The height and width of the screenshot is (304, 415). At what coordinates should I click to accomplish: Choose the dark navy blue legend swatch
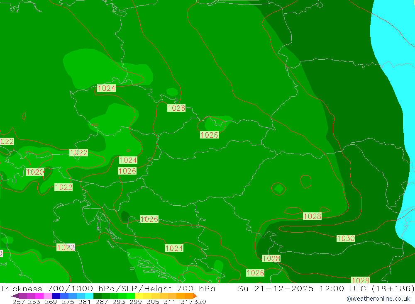pyautogui.click(x=56, y=296)
